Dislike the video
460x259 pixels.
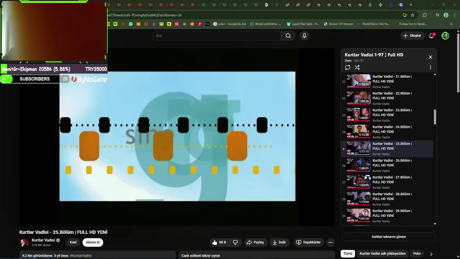(x=235, y=242)
